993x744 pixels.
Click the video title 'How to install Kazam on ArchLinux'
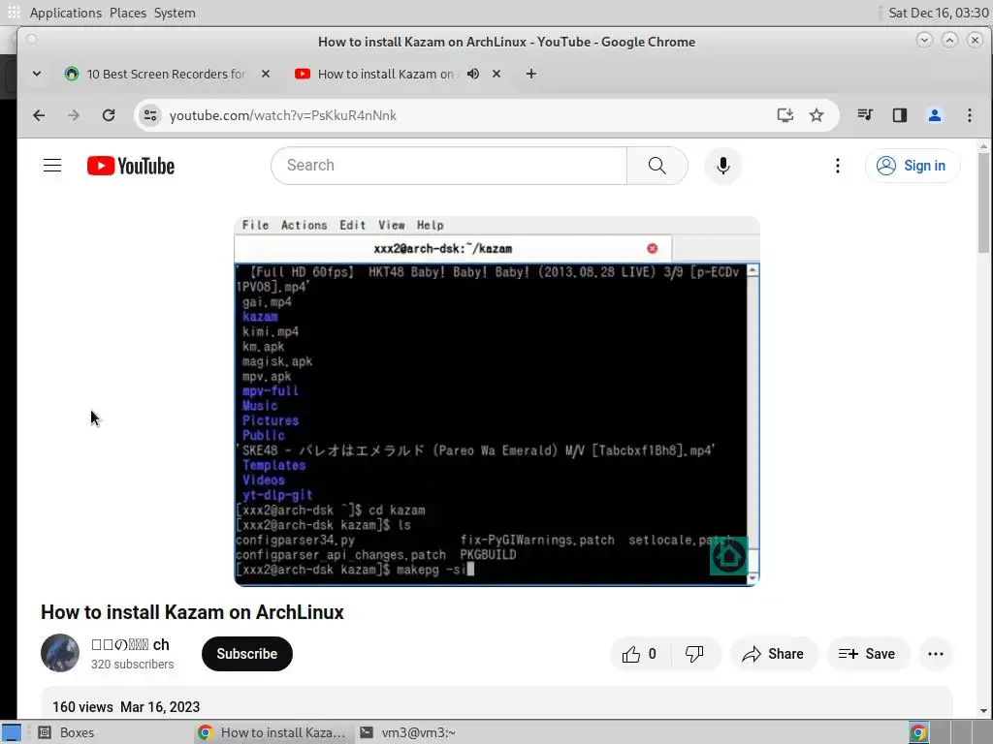(193, 612)
